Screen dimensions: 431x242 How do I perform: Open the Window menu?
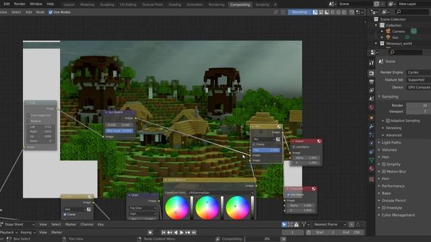tap(36, 4)
